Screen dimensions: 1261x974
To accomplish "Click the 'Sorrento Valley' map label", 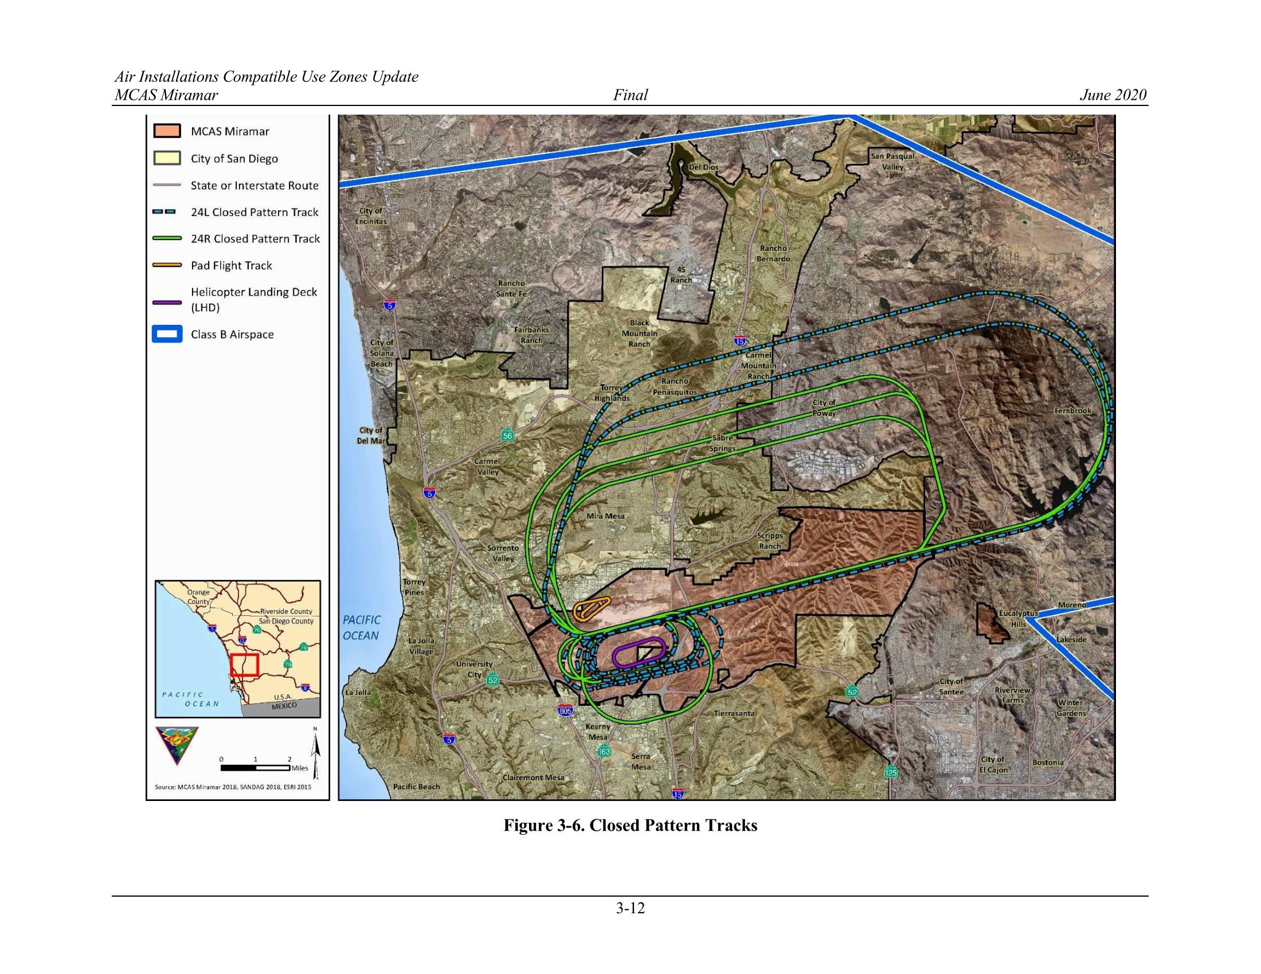I will (503, 553).
